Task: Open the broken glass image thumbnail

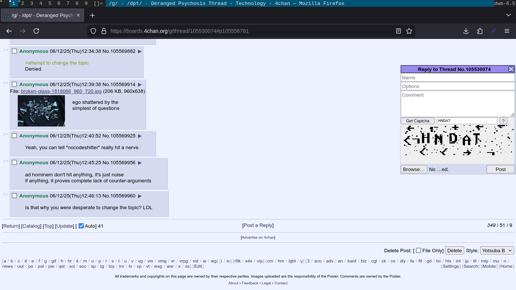Action: 41,111
